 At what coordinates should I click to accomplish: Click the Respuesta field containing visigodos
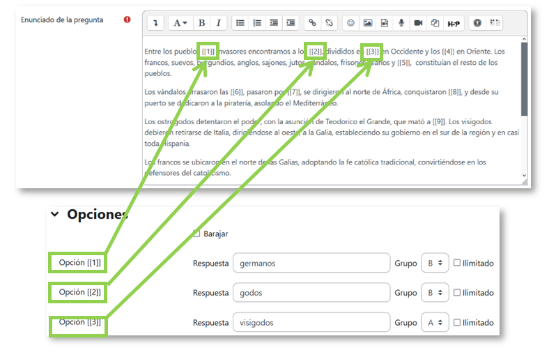tap(311, 323)
